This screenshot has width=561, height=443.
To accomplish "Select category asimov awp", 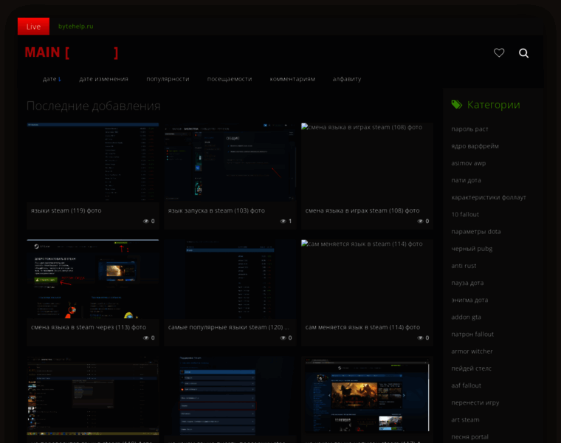I will click(x=468, y=163).
